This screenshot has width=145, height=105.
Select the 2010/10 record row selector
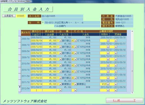click(x=20, y=70)
